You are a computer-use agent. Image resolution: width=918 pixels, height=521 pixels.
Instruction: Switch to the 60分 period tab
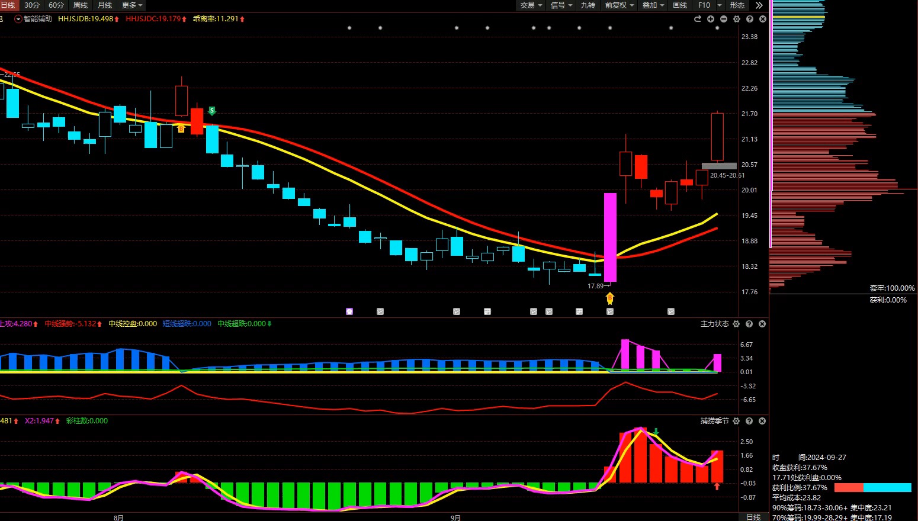pyautogui.click(x=56, y=5)
